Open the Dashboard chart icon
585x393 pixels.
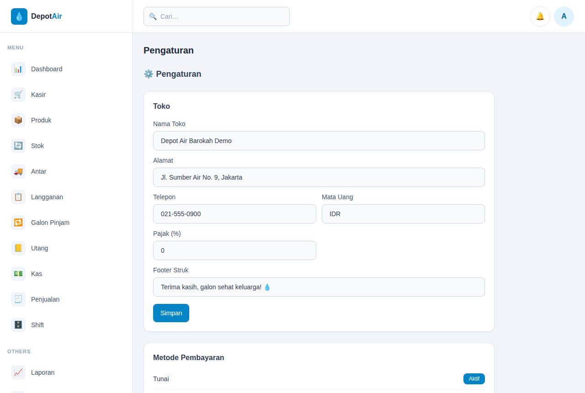(18, 69)
